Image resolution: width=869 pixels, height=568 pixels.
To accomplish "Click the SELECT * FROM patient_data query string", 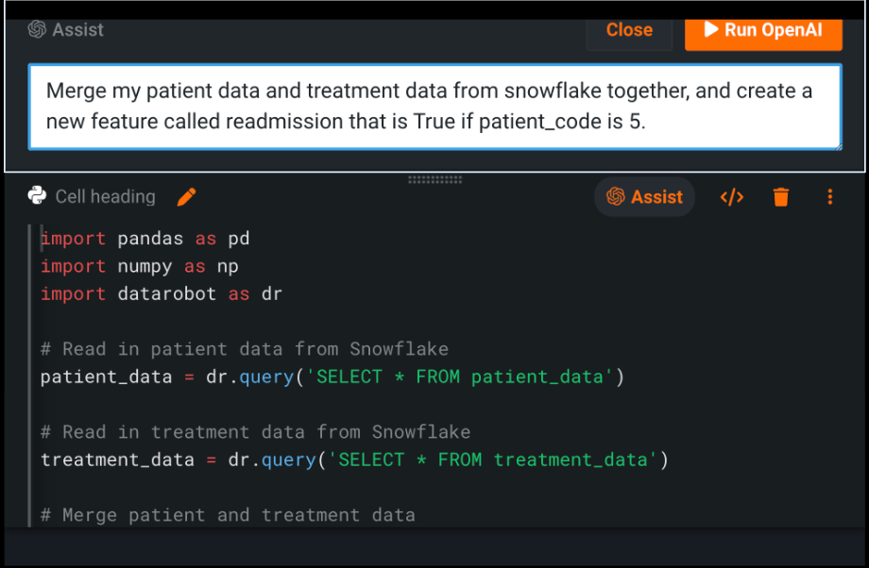I will pyautogui.click(x=461, y=376).
